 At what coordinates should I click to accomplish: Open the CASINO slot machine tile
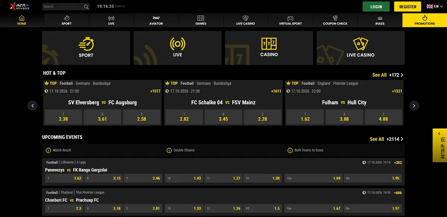click(269, 48)
